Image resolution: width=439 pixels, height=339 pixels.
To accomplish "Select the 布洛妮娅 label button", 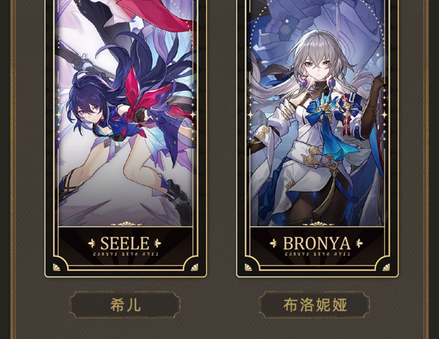I will [x=315, y=305].
